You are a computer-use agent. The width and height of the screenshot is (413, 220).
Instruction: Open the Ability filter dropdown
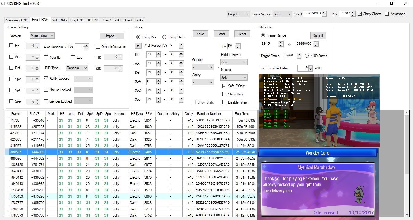point(203,82)
